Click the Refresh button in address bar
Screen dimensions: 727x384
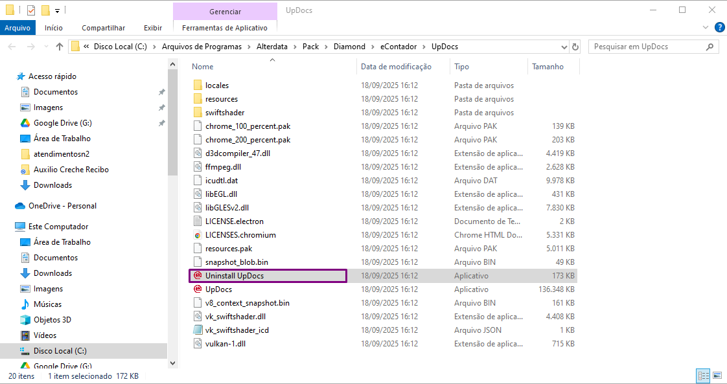pyautogui.click(x=575, y=47)
